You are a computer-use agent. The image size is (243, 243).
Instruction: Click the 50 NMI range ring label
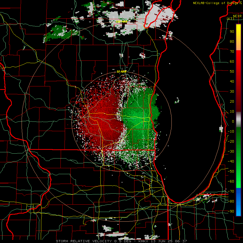coord(122,72)
